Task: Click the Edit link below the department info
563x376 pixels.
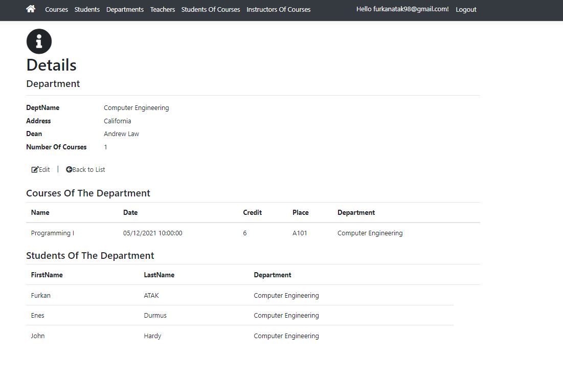Action: point(43,169)
